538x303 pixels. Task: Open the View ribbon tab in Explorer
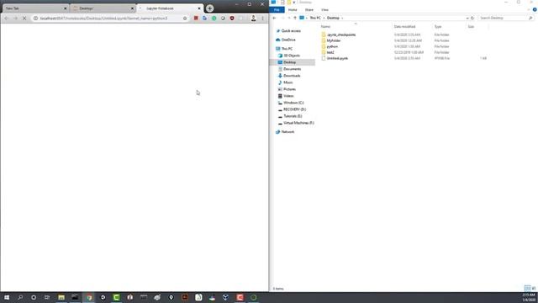tap(325, 10)
